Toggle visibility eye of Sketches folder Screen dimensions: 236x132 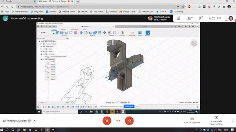(x=44, y=59)
